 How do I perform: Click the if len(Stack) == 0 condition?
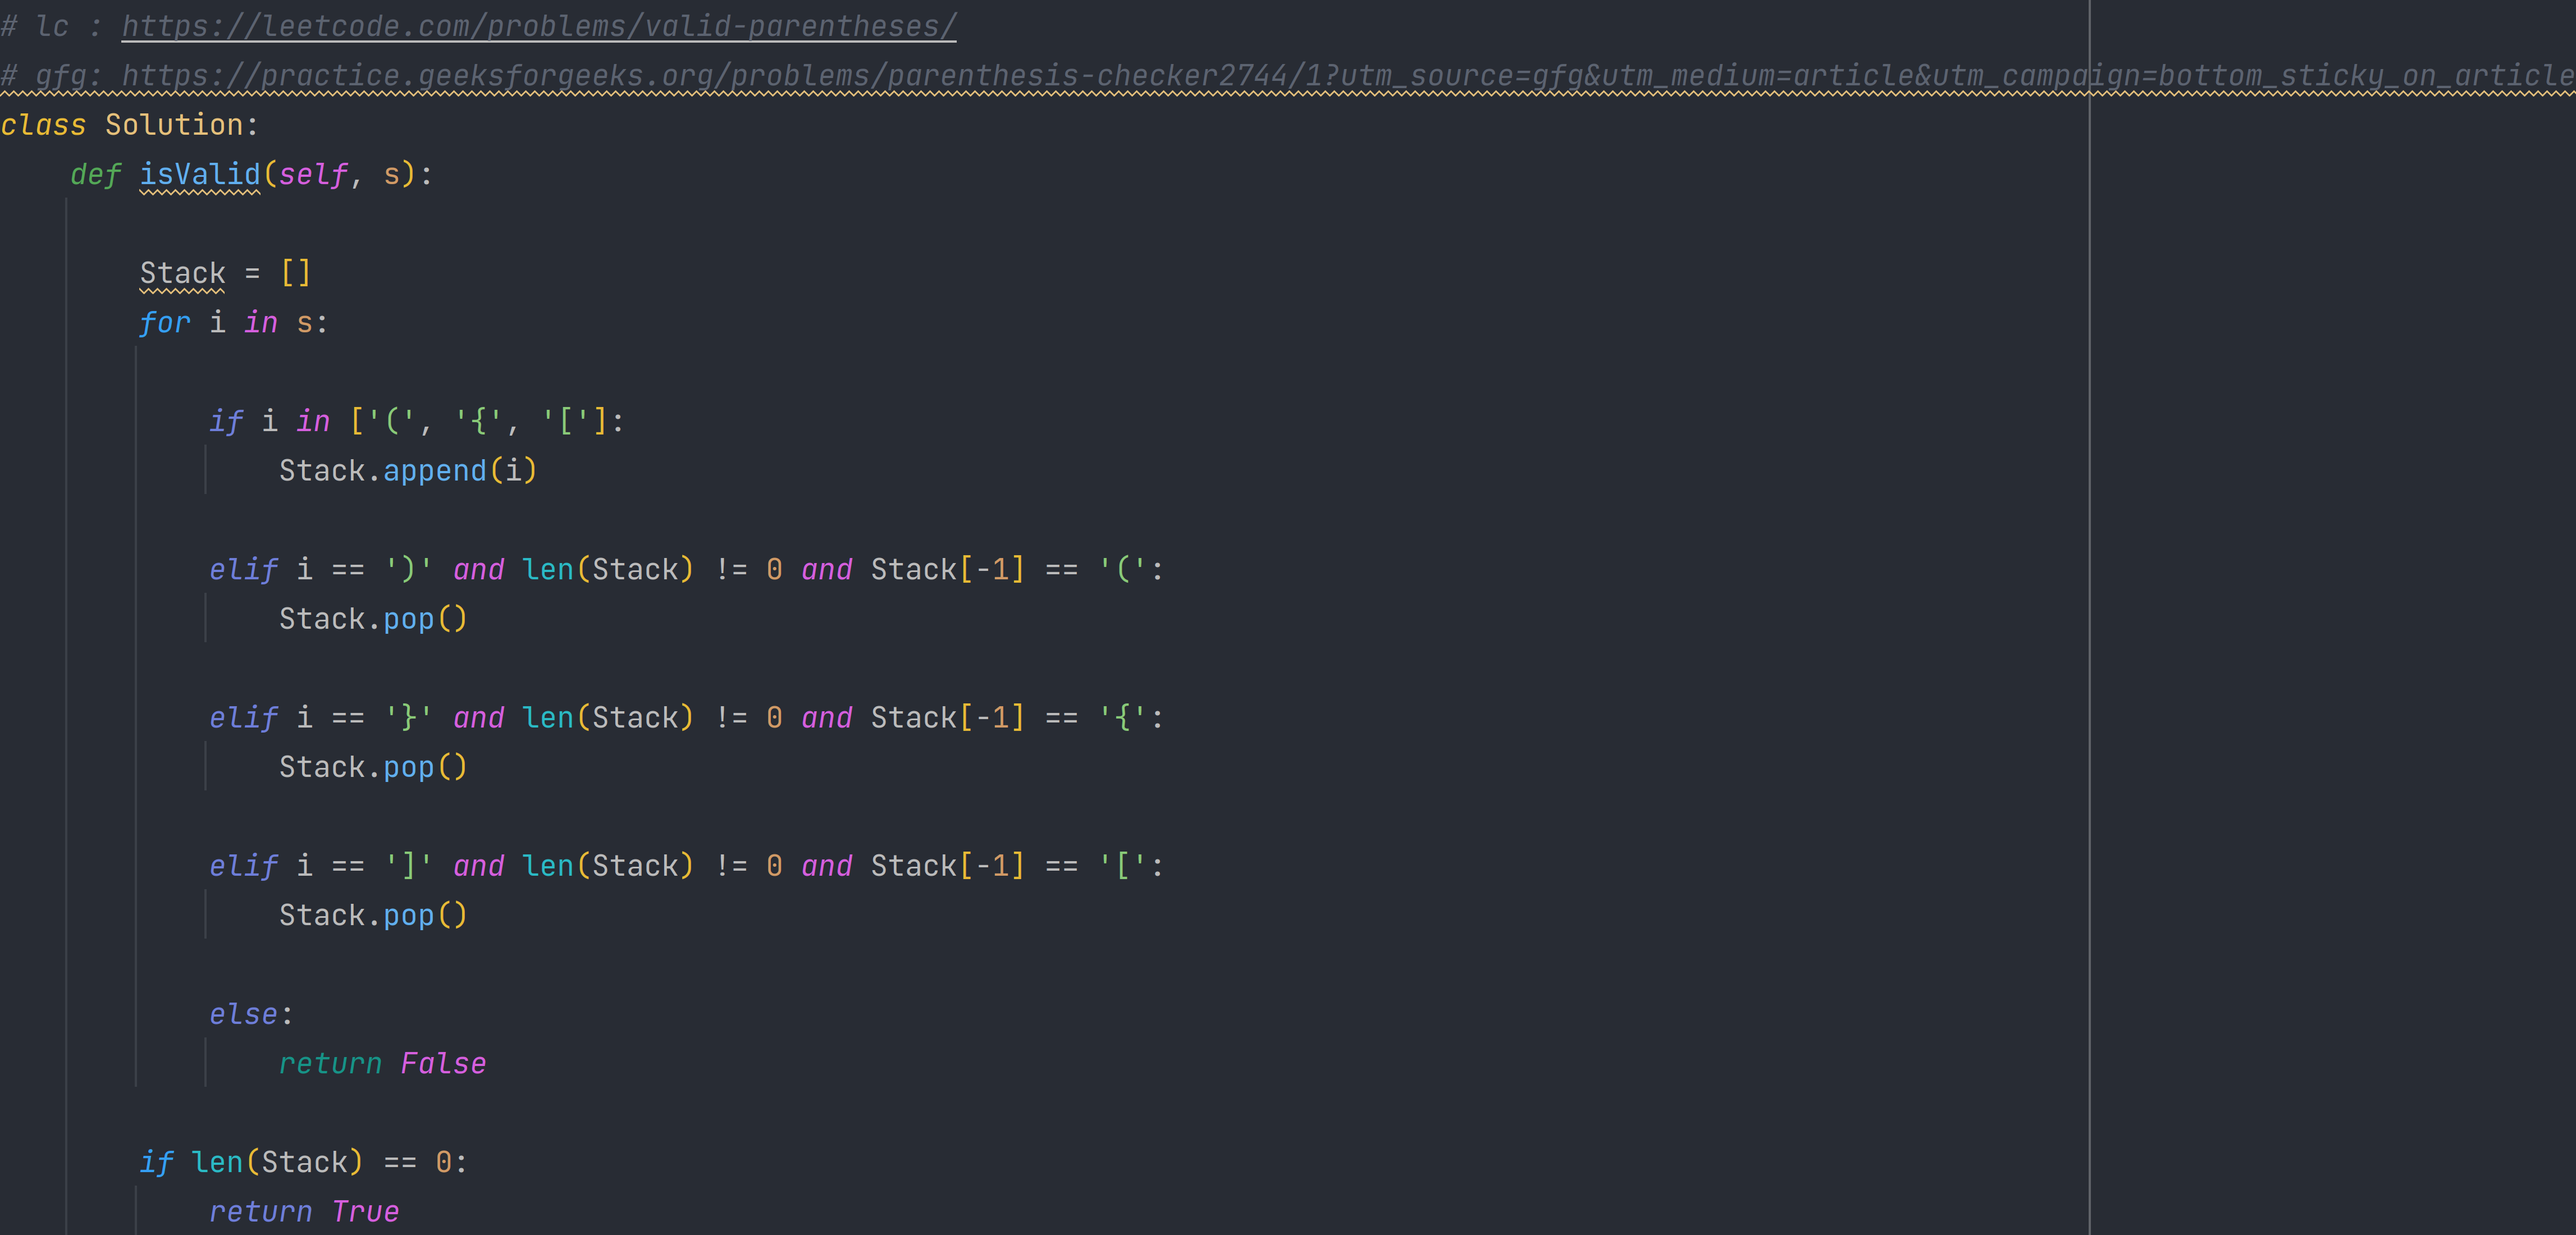(305, 1161)
